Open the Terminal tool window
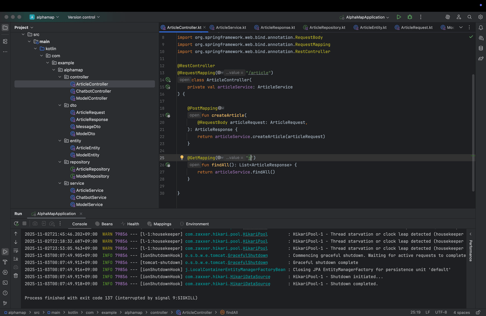Viewport: 486px width, 316px height. (x=5, y=283)
